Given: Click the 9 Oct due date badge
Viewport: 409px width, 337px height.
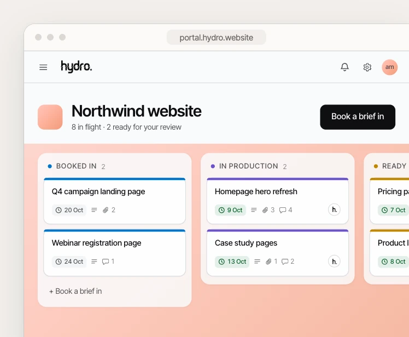Looking at the screenshot, I should pyautogui.click(x=230, y=210).
